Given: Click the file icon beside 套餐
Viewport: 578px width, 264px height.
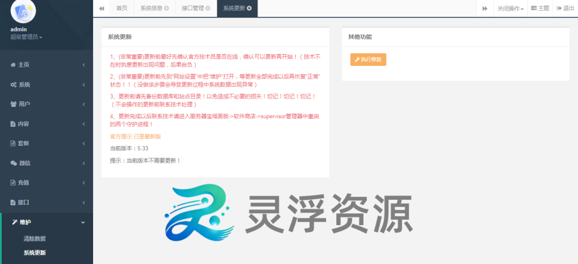Looking at the screenshot, I should coord(13,144).
